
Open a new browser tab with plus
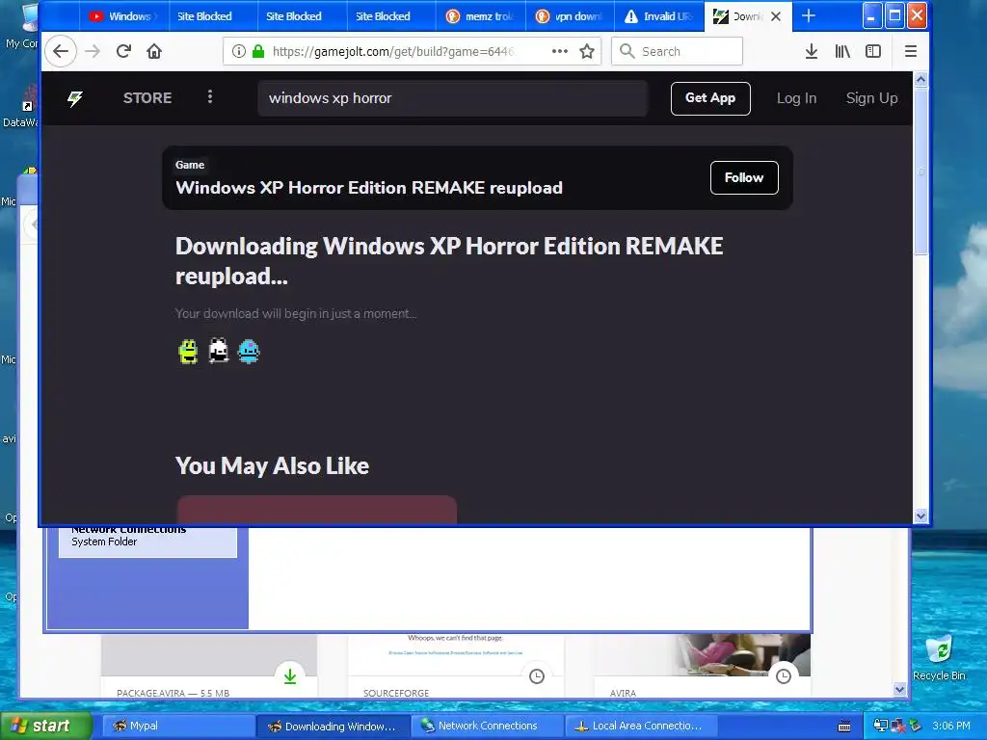click(809, 16)
